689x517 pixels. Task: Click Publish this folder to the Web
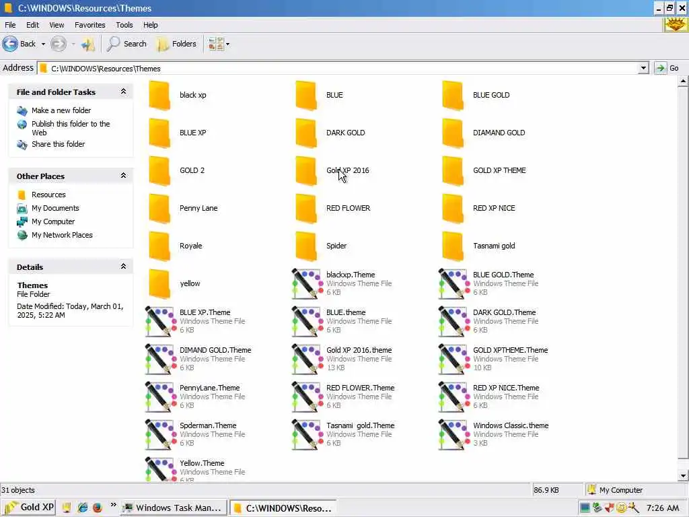70,128
